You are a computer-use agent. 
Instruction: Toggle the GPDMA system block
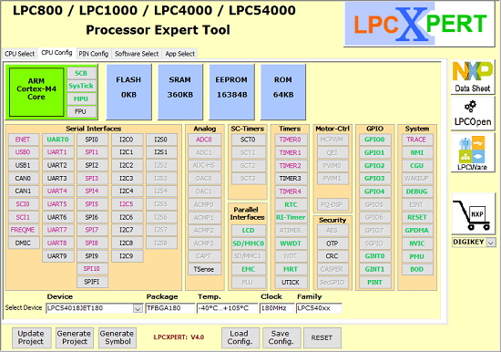click(x=416, y=231)
